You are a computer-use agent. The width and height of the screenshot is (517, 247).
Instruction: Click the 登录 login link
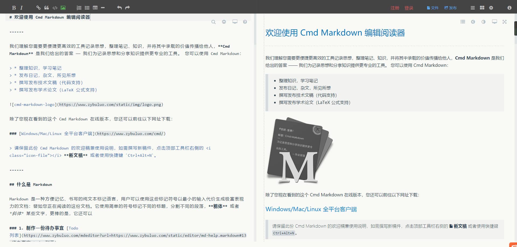pos(409,8)
